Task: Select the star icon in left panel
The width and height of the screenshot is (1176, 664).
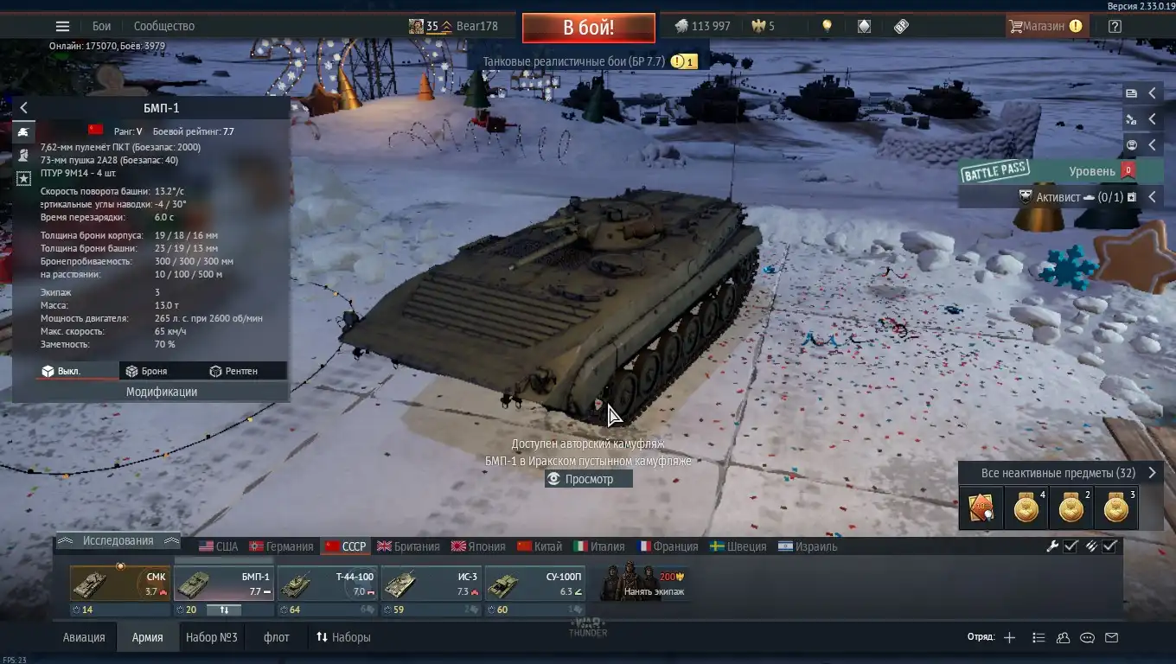Action: [x=23, y=178]
